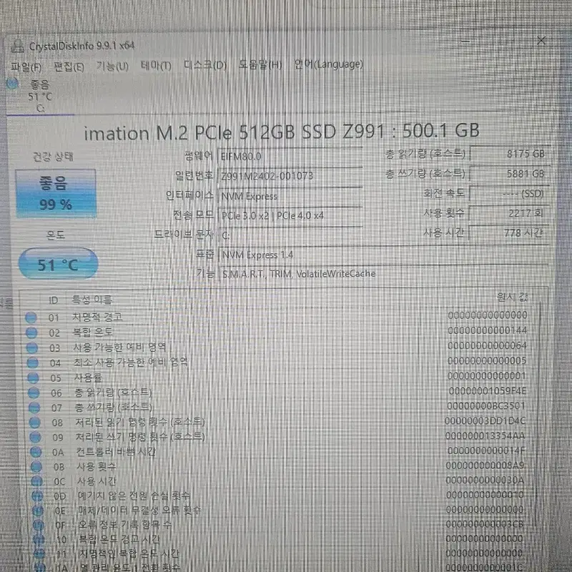Click status circle for attribute 0C 사용 시간
572x572 pixels.
[x=37, y=481]
